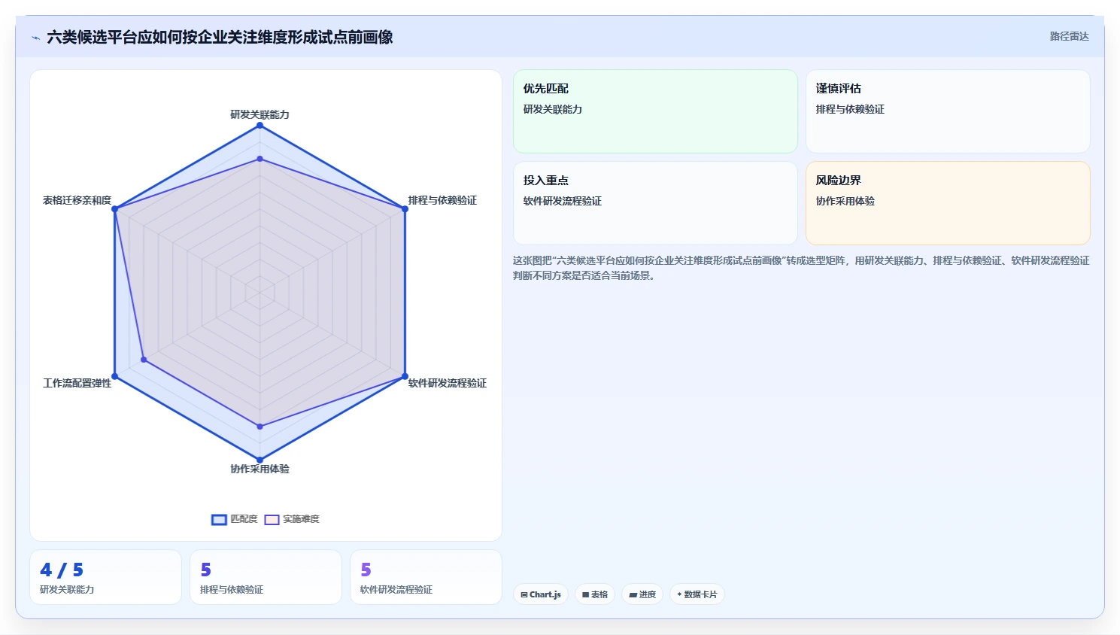The height and width of the screenshot is (635, 1120).
Task: Click the chart title 六类候选平台应如何按企业关注维度形成试点前画像
Action: pos(220,38)
